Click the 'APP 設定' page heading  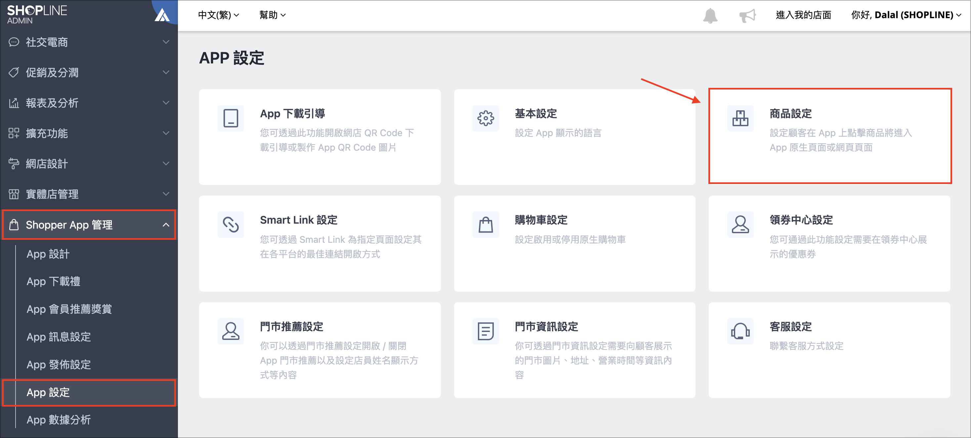232,58
